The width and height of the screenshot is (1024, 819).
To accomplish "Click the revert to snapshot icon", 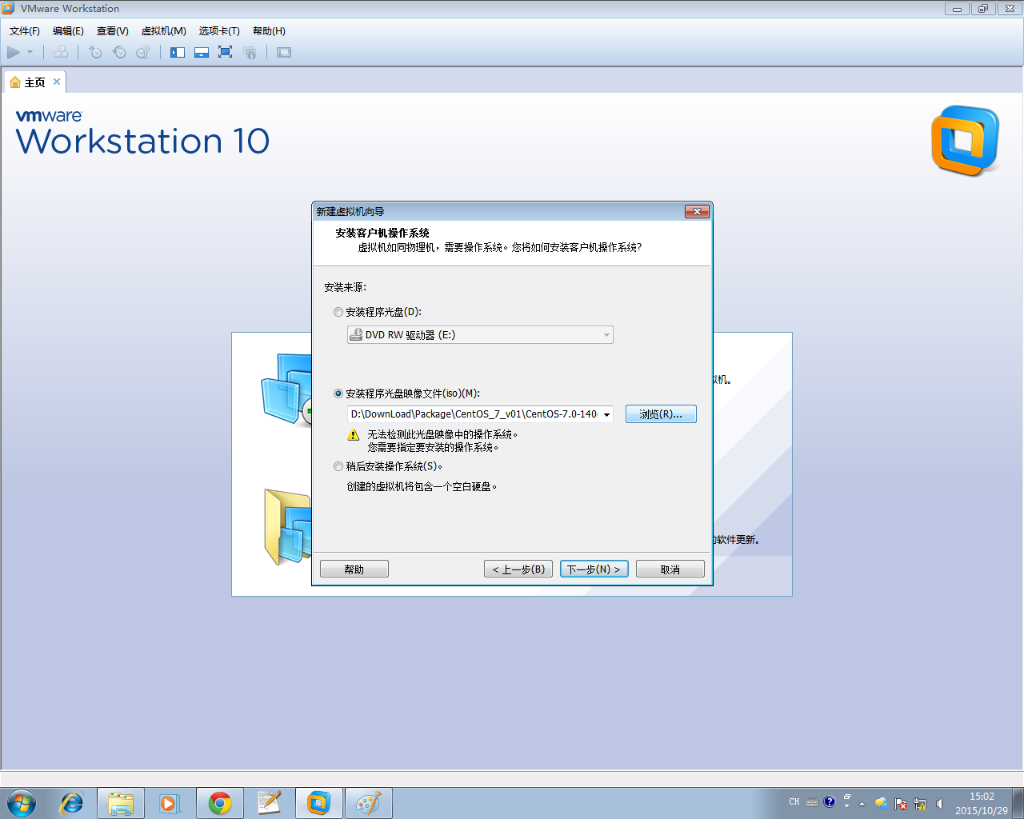I will [x=119, y=52].
